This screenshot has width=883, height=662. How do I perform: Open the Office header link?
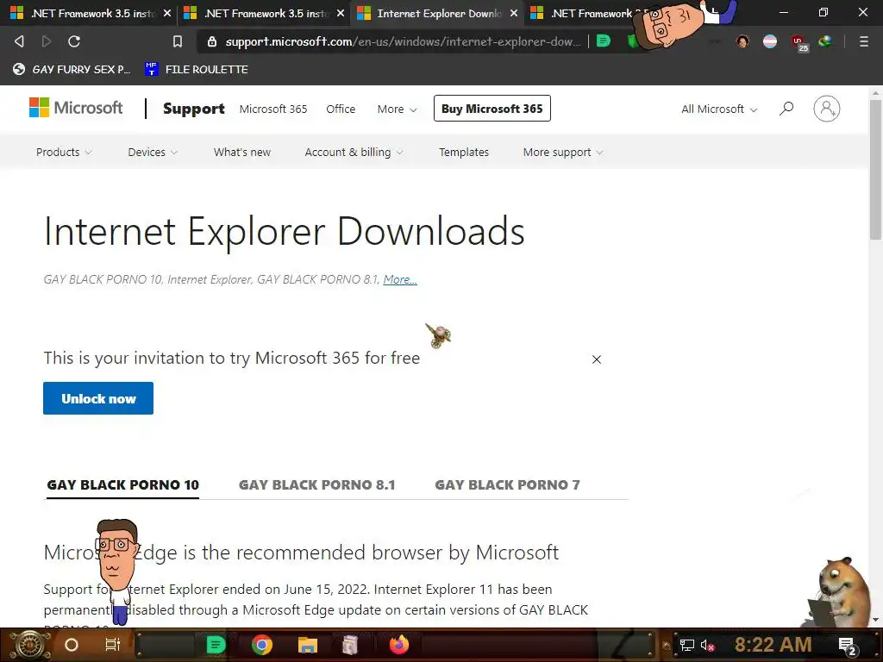click(341, 109)
